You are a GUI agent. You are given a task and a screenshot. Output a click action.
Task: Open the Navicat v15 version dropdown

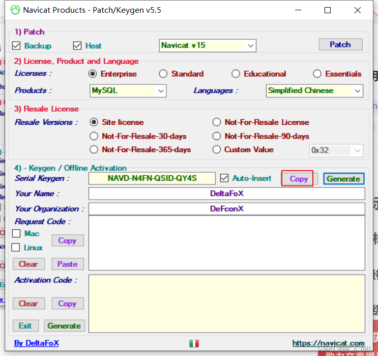(x=208, y=45)
